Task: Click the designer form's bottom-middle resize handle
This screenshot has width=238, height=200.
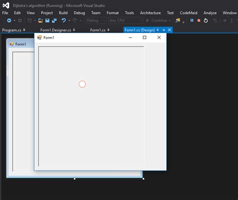Action: click(x=75, y=179)
